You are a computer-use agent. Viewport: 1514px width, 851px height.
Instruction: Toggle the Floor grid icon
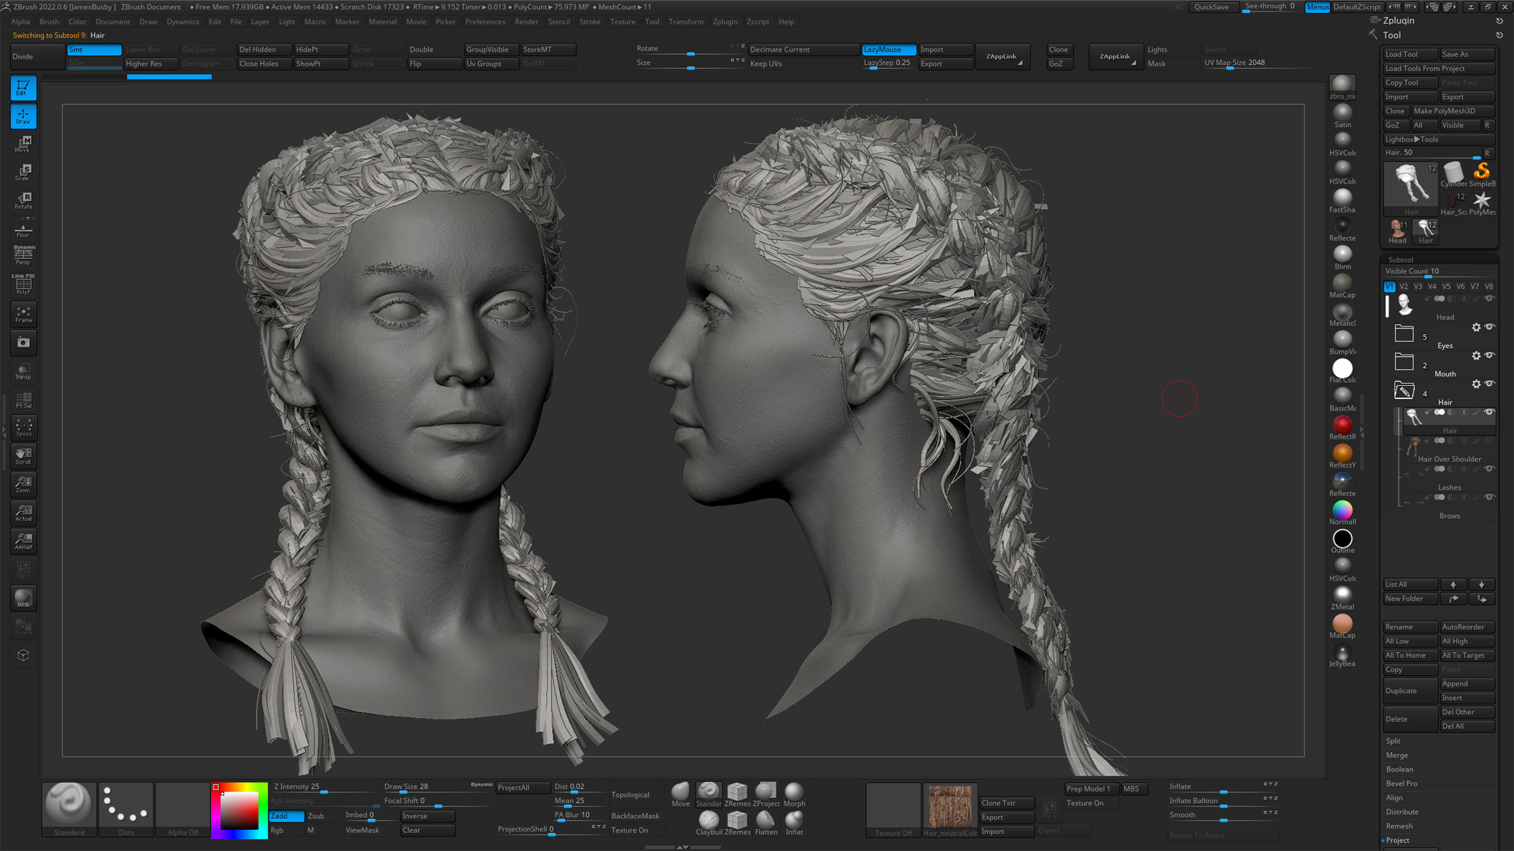23,227
